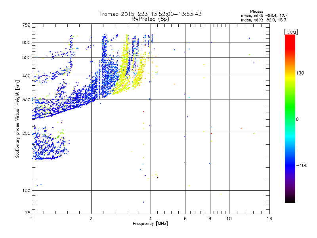Click the '400' y-axis tick label

pyautogui.click(x=26, y=76)
